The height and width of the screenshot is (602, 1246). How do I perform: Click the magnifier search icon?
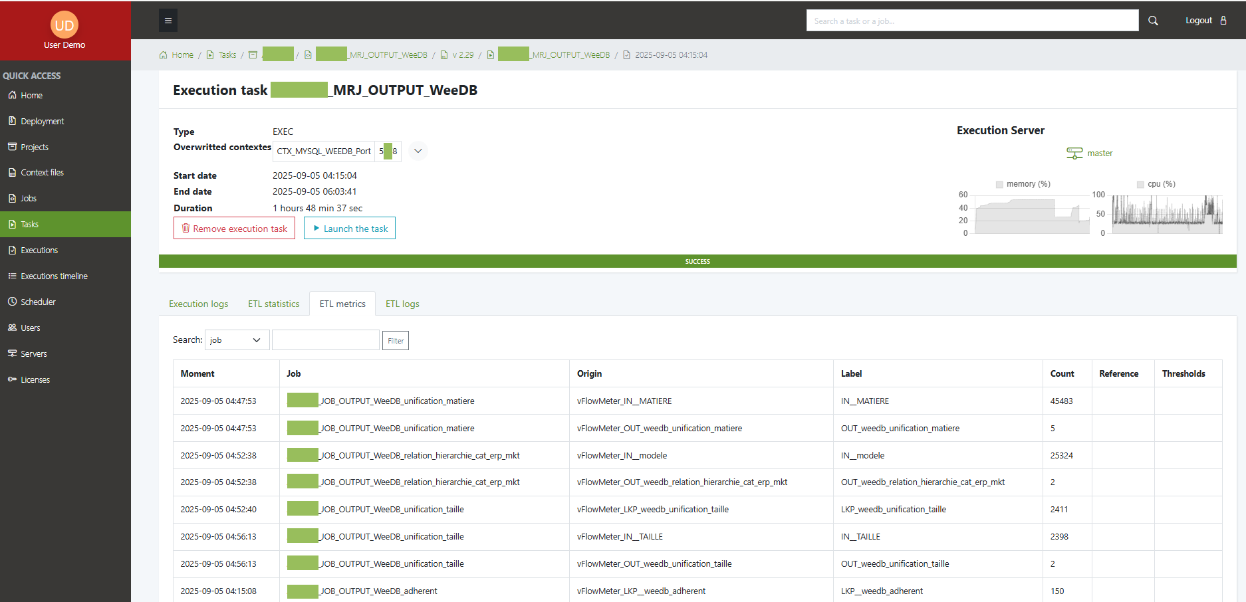tap(1154, 20)
